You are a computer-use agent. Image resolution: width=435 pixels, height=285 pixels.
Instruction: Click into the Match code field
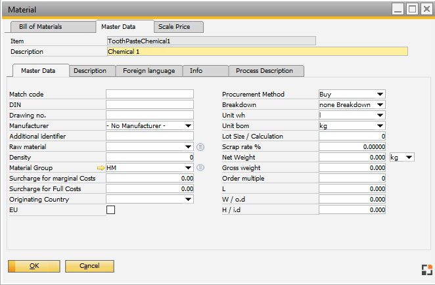150,95
